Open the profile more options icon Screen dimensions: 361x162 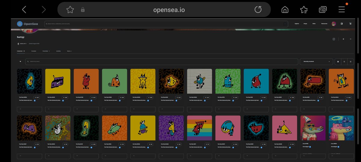[351, 39]
